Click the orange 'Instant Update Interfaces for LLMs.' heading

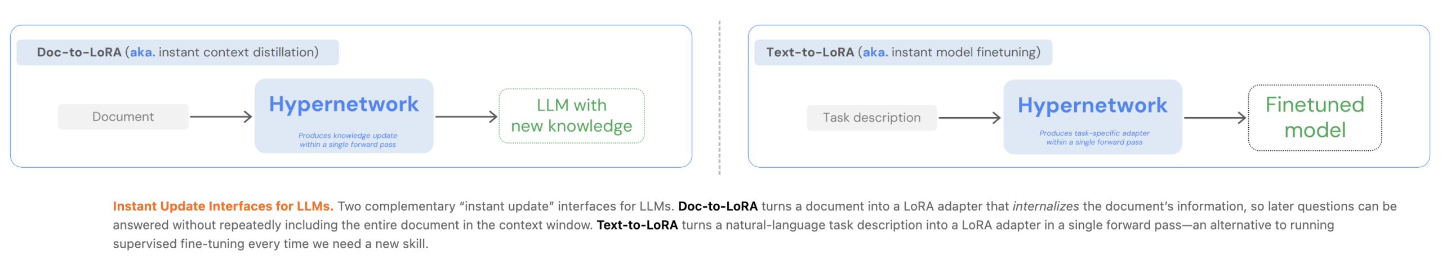click(223, 206)
